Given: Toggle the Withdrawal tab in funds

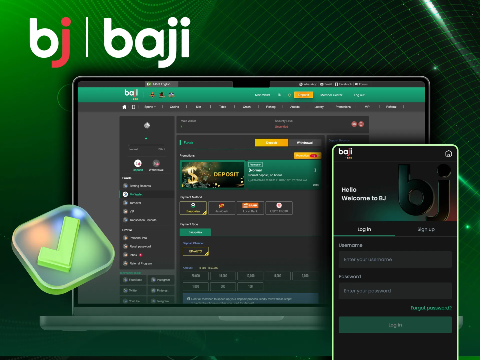Looking at the screenshot, I should point(305,142).
